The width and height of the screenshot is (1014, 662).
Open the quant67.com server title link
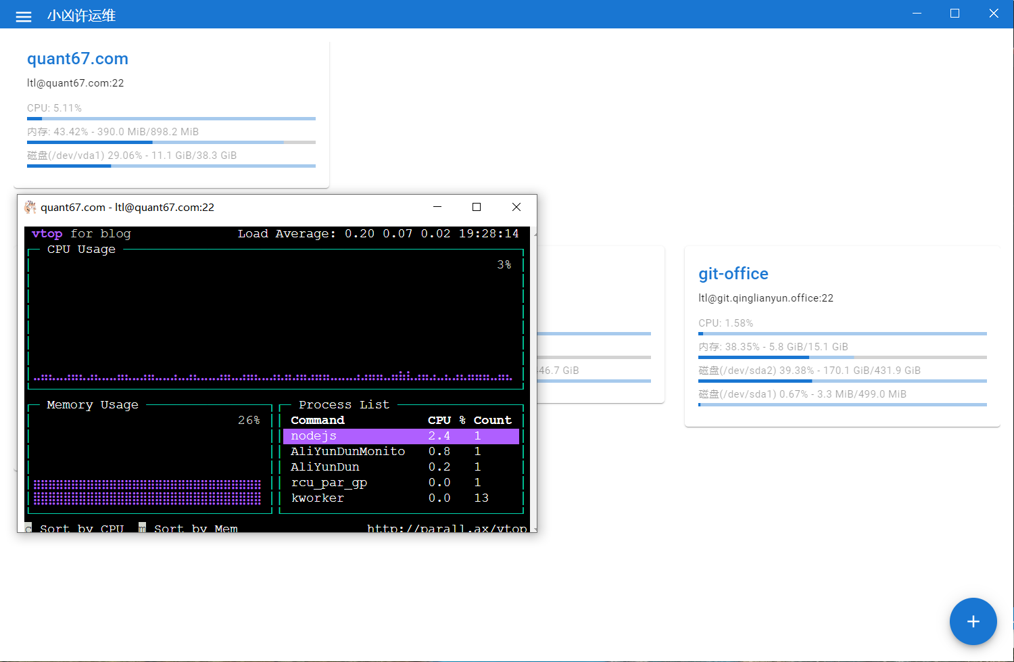coord(78,59)
